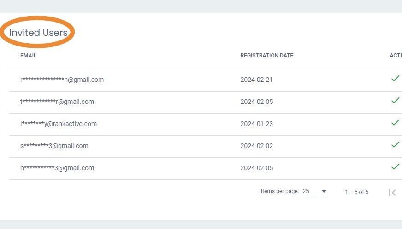
Task: Click the green checkmark for r***n@gmail.com
Action: 396,78
